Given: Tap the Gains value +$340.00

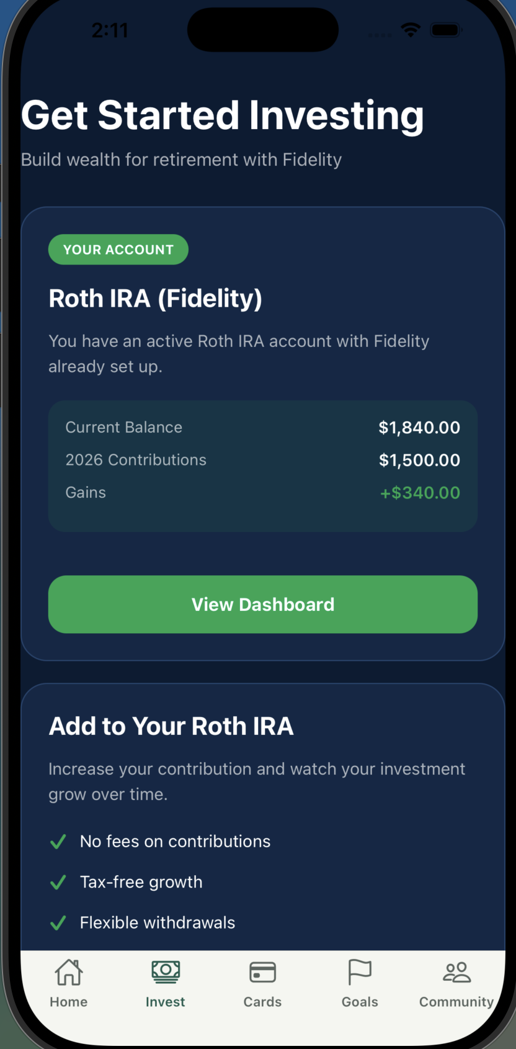Looking at the screenshot, I should click(x=420, y=493).
